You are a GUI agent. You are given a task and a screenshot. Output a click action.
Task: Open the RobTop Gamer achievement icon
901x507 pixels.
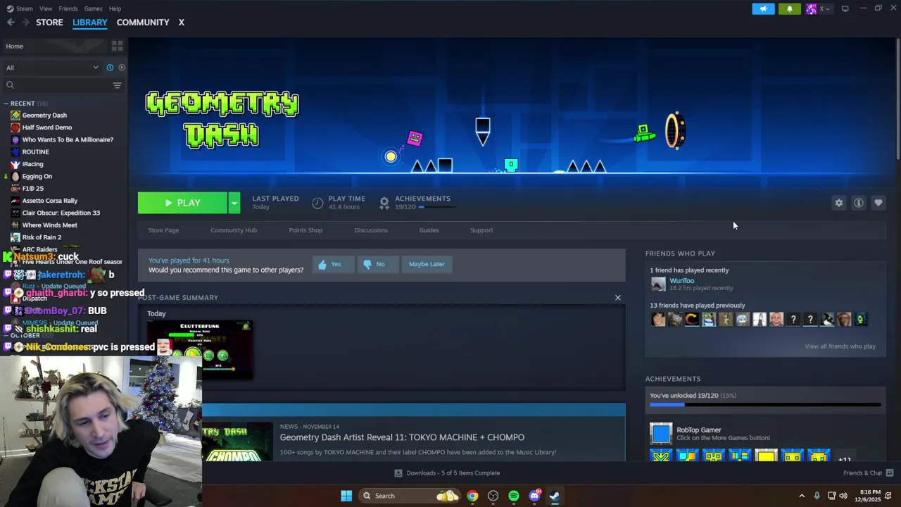pyautogui.click(x=661, y=434)
